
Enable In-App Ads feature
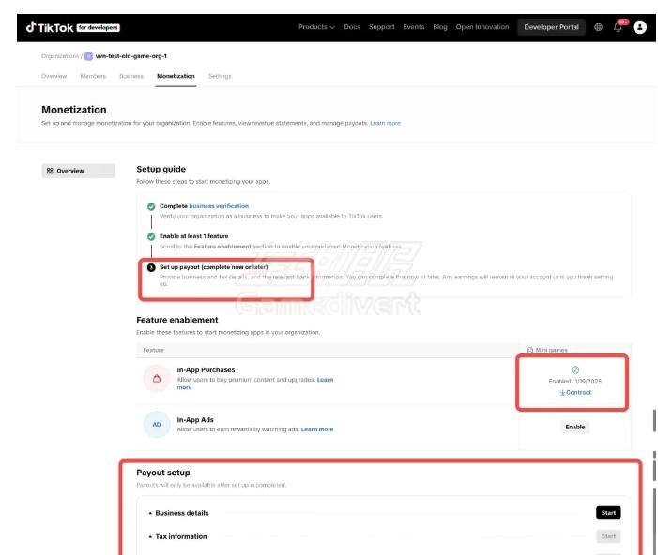[574, 427]
